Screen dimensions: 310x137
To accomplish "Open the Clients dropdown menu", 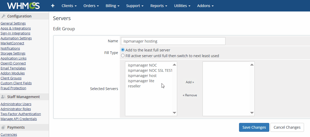I will tap(69, 6).
